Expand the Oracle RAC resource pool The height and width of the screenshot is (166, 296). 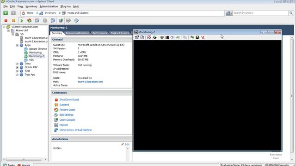click(17, 67)
